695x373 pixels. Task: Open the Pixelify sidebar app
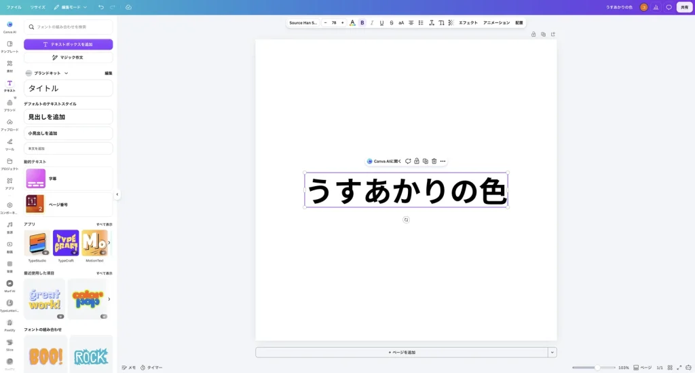point(10,325)
